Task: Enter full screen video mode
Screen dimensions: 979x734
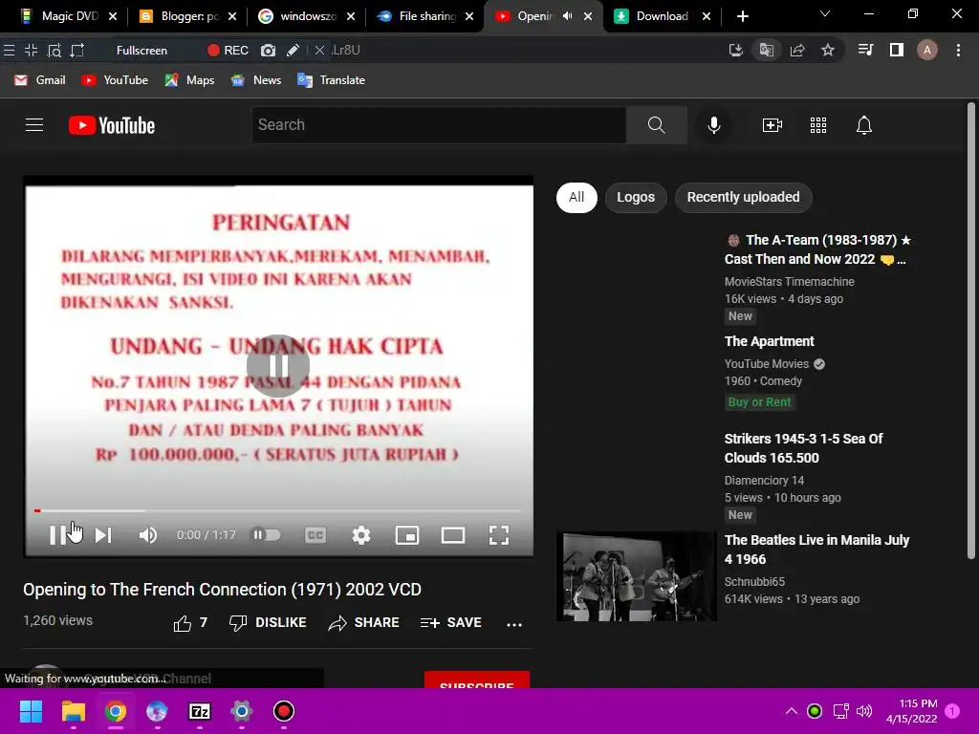Action: [x=499, y=535]
